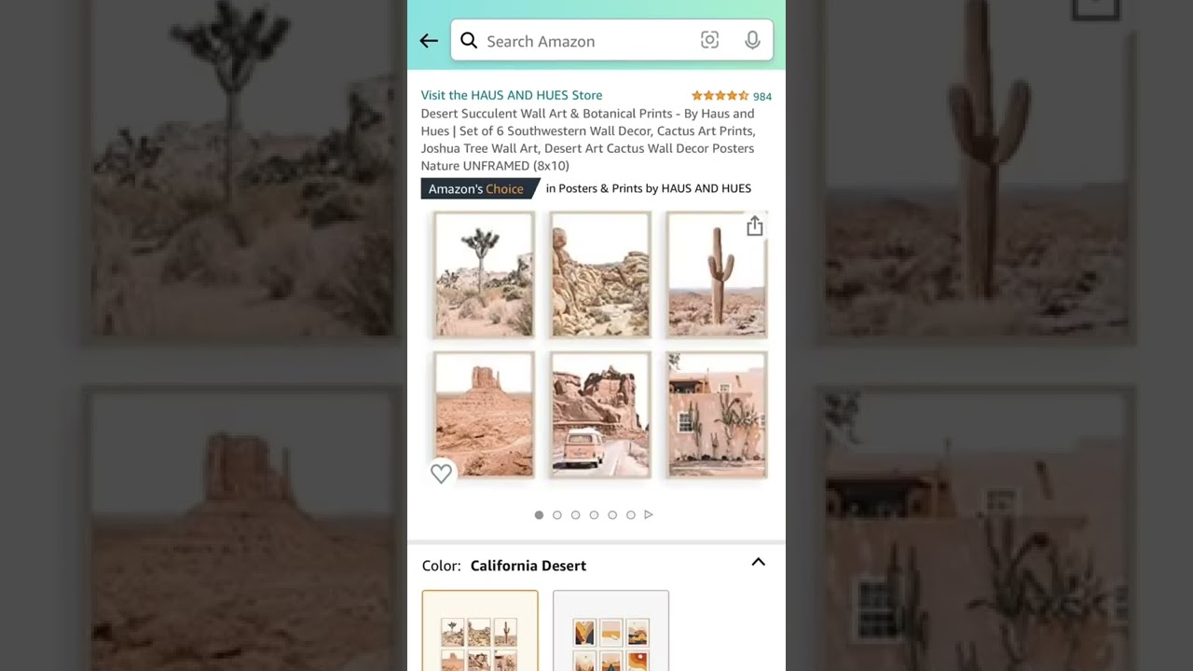Image resolution: width=1193 pixels, height=671 pixels.
Task: Tap Amazon's Choice badge
Action: click(x=480, y=188)
